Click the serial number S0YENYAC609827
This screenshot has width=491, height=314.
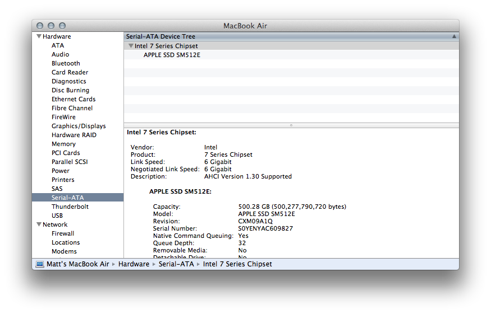pos(265,228)
